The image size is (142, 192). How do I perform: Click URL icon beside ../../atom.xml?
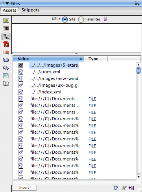(x=21, y=72)
